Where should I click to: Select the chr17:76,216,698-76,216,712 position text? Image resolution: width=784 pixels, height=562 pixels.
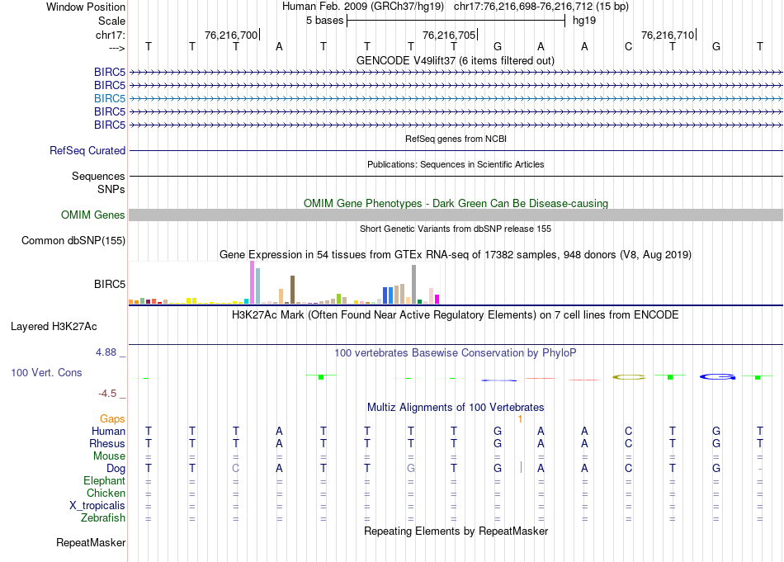tap(523, 7)
